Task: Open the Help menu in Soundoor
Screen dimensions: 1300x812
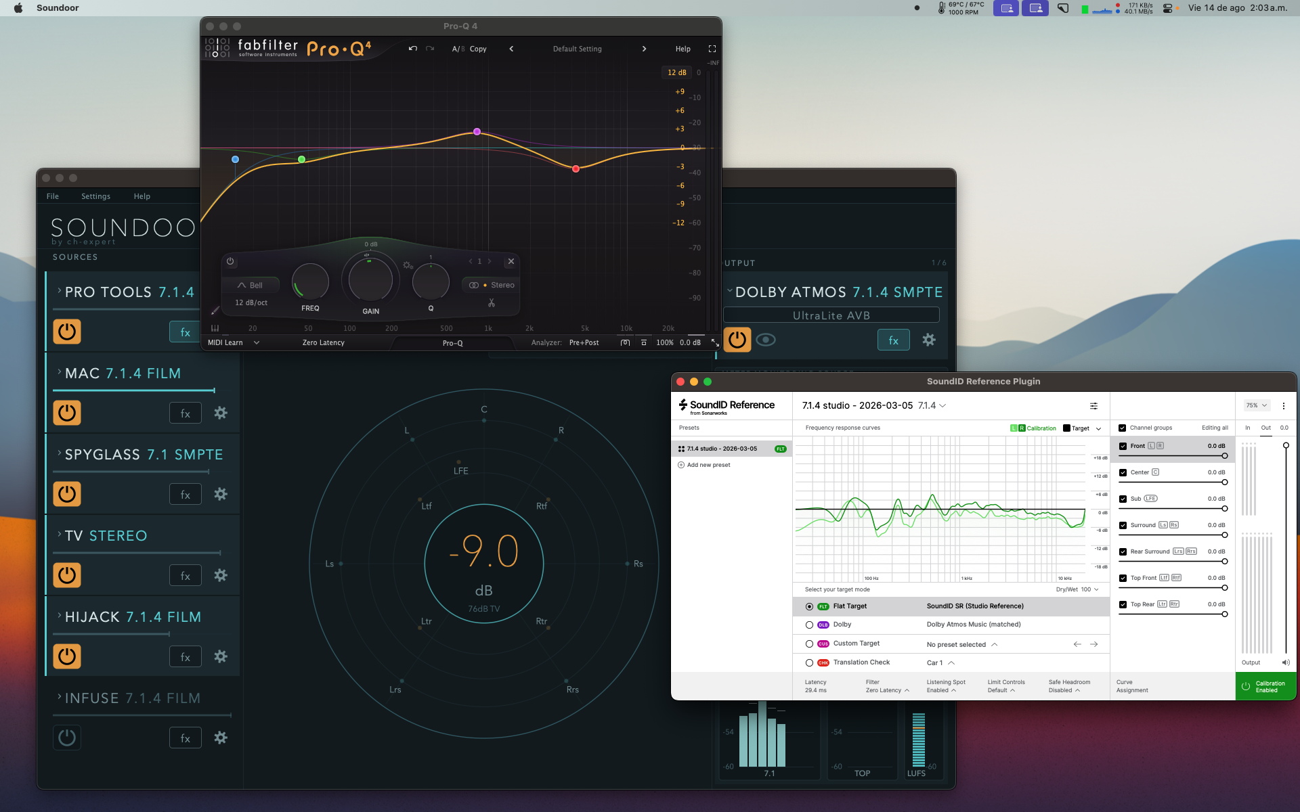Action: click(x=142, y=196)
